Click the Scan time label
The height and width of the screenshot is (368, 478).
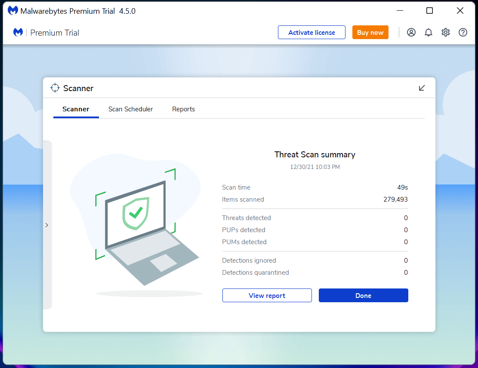(236, 187)
